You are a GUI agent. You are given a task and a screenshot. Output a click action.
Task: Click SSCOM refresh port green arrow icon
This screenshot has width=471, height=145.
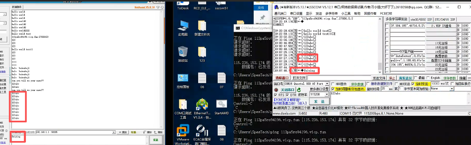(x=299, y=90)
